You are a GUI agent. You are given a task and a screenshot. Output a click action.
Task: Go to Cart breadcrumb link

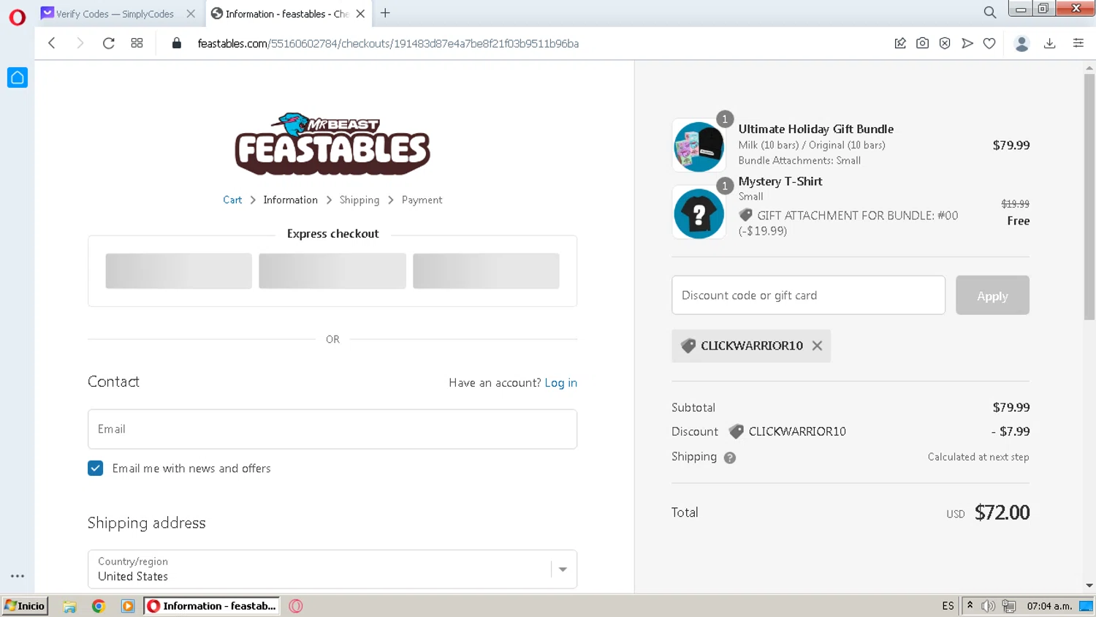[x=232, y=200]
